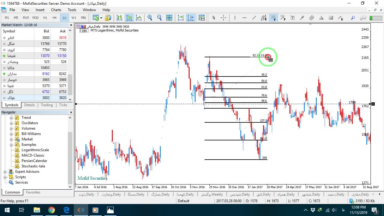
Task: Select the Draw Trendline tool
Action: 254,18
